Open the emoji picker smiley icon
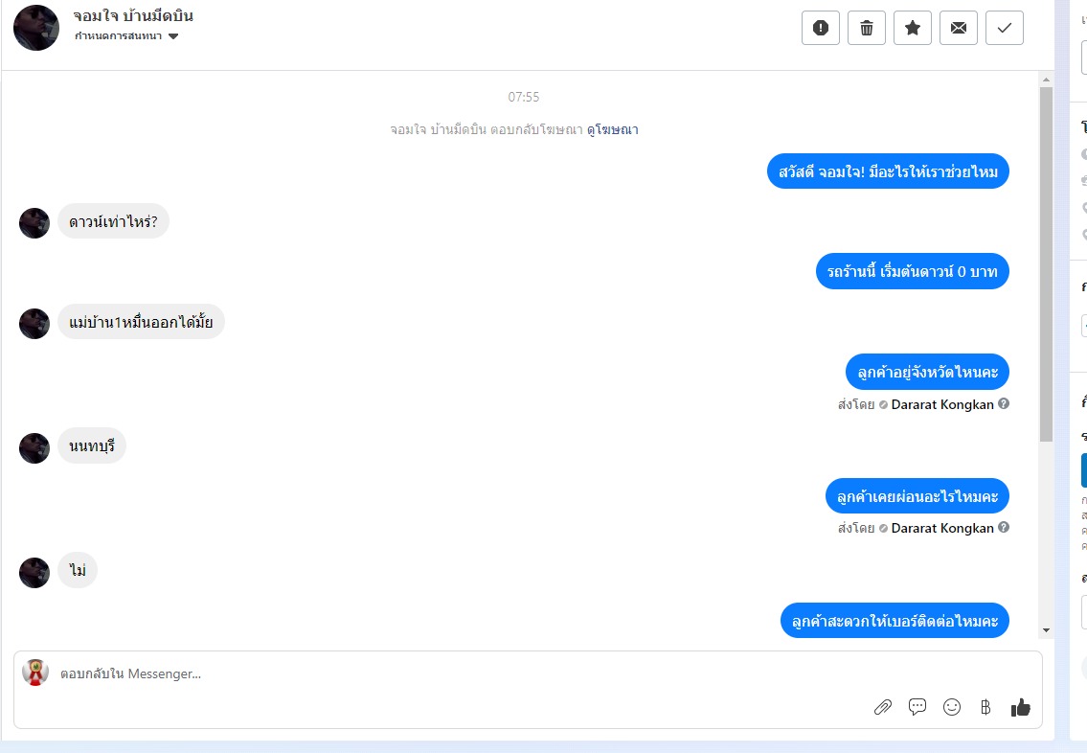1087x753 pixels. 952,707
